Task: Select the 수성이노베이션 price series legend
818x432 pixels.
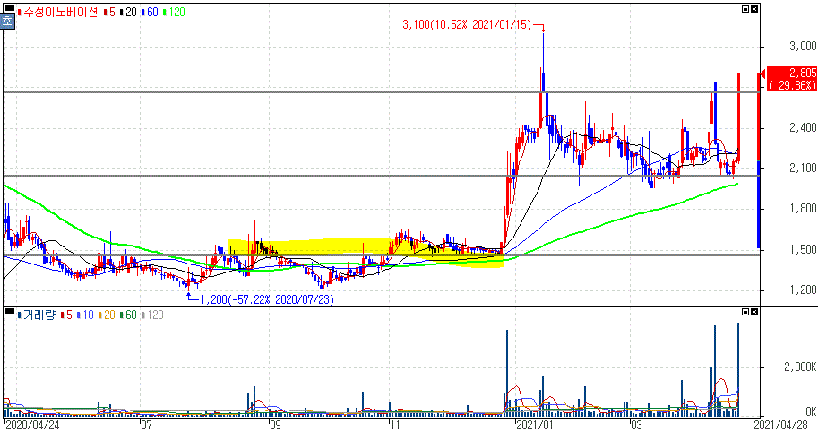Action: click(58, 12)
